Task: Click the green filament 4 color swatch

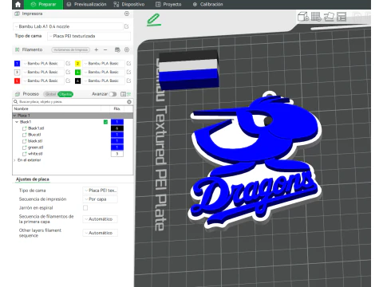Action: click(x=77, y=72)
